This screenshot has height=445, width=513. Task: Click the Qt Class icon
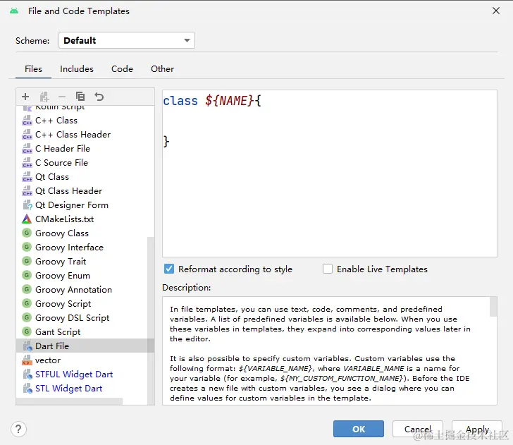[27, 177]
